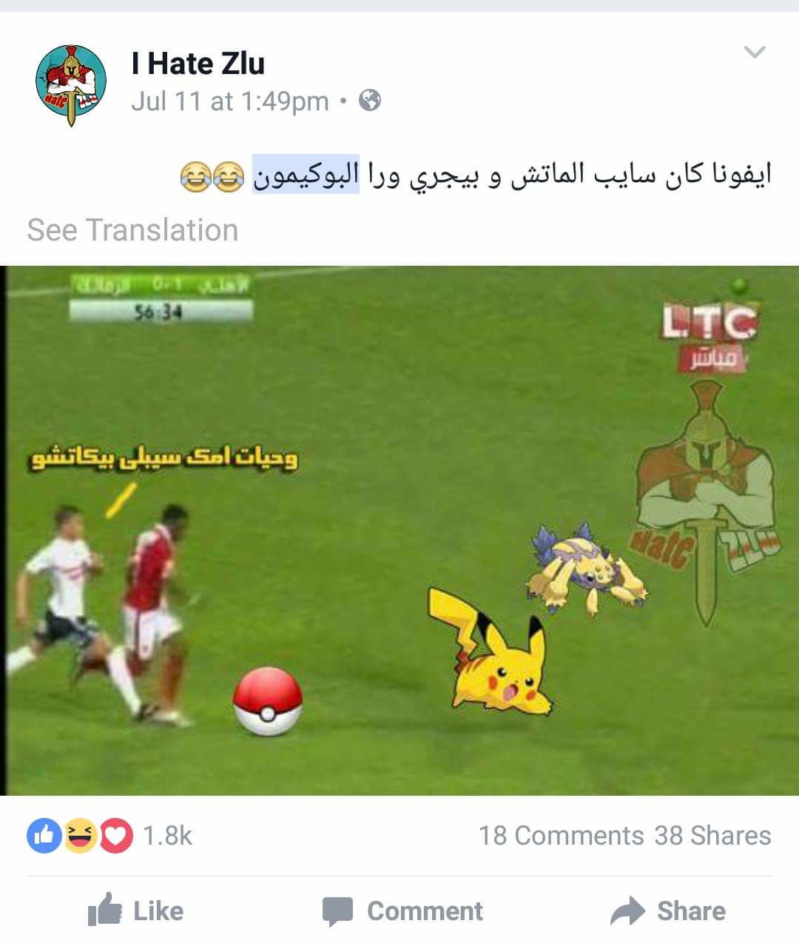Click the blue Like reaction icon
The image size is (799, 946).
pyautogui.click(x=44, y=836)
